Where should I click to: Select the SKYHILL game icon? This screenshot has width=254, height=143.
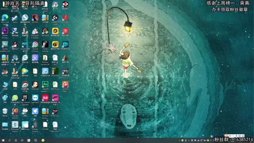click(x=35, y=17)
